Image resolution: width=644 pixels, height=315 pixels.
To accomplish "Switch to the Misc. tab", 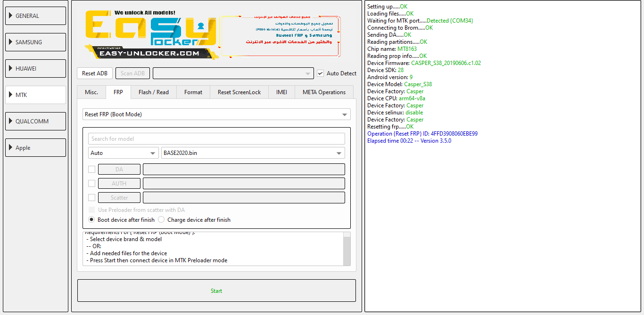I will click(91, 92).
